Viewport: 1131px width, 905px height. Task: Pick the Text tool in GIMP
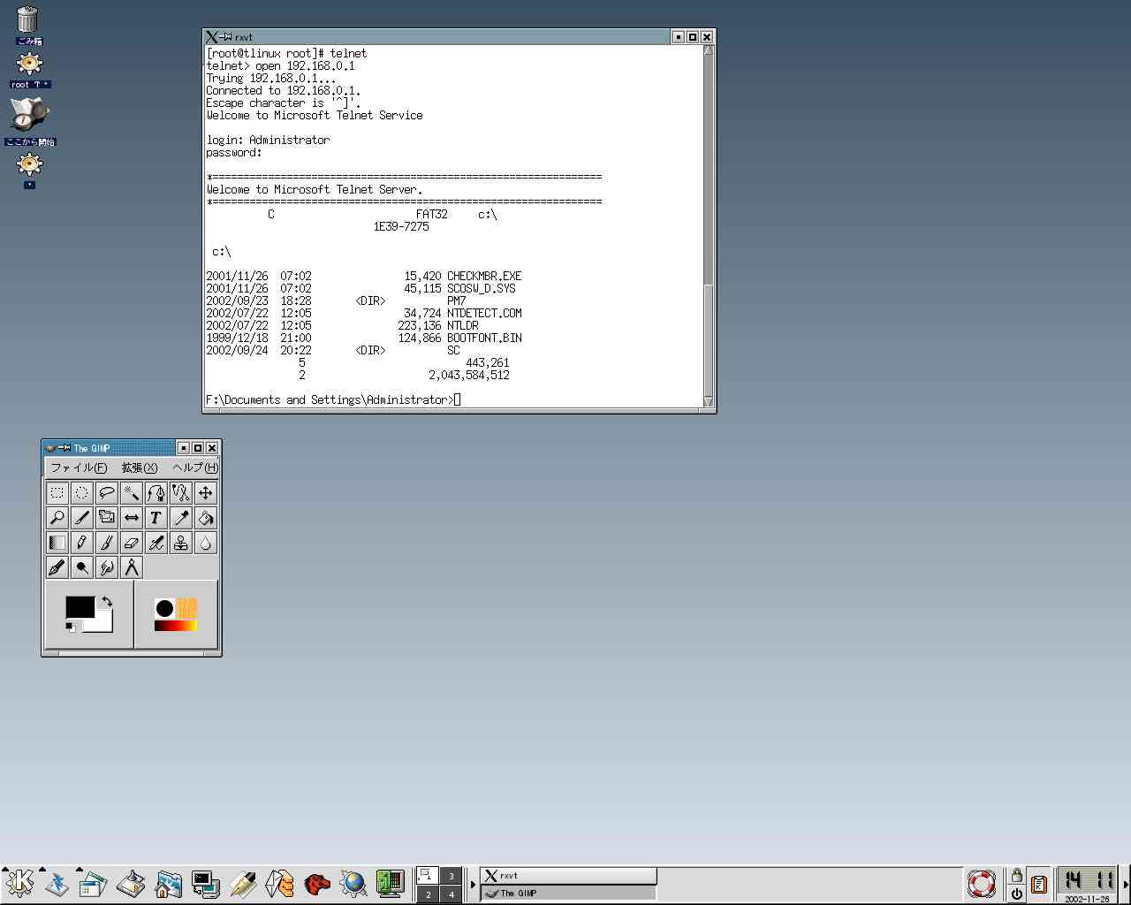(156, 518)
